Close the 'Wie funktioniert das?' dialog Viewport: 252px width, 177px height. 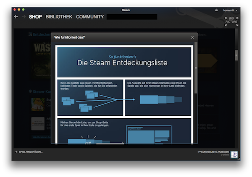pyautogui.click(x=192, y=37)
